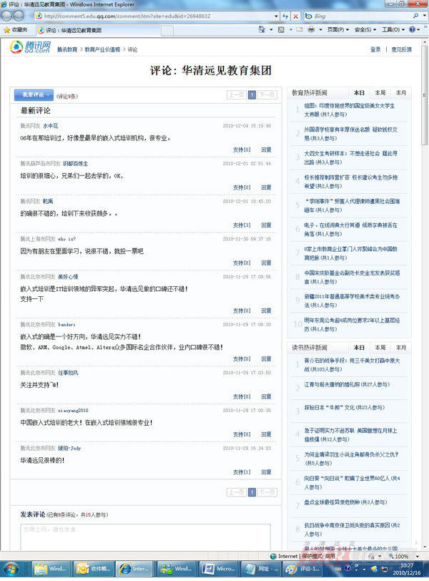Open the Word taskbar icon
Image resolution: width=429 pixels, height=581 pixels.
219,569
